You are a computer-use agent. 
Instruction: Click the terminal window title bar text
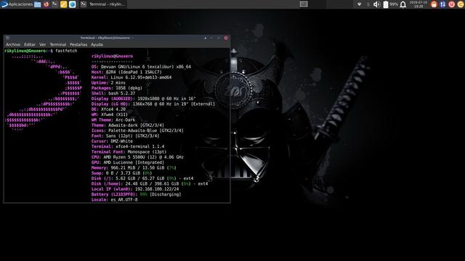(x=107, y=38)
